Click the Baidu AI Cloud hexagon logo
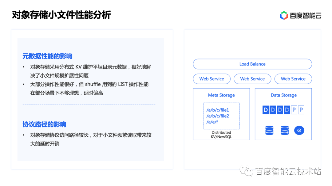Screen dimensions: 332x186 click(x=284, y=15)
